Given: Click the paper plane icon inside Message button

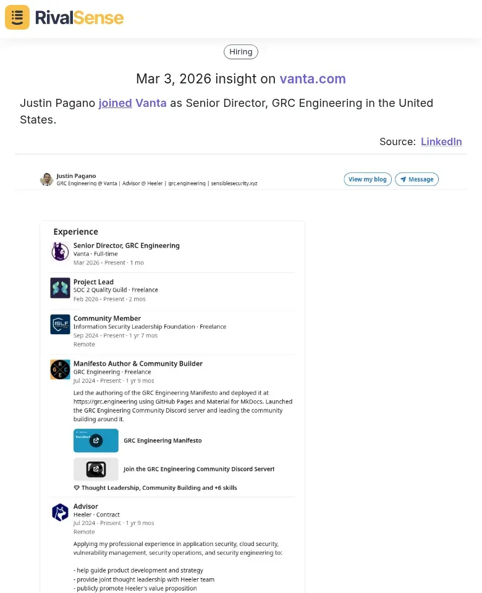Looking at the screenshot, I should pos(404,179).
